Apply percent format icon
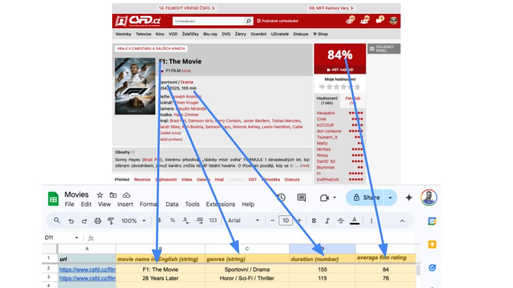 (x=173, y=220)
